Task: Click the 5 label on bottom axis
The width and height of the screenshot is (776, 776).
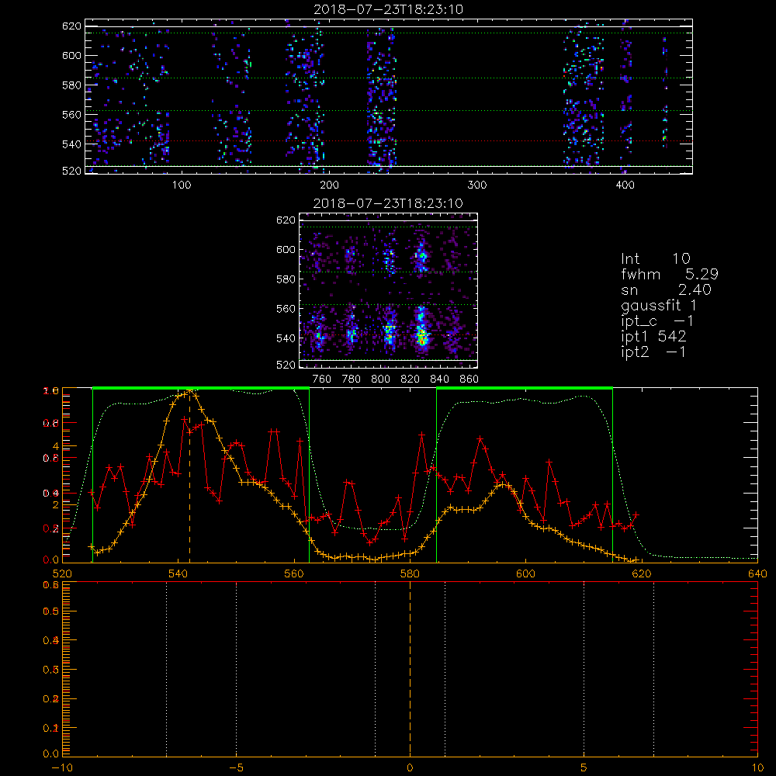Action: 584,767
